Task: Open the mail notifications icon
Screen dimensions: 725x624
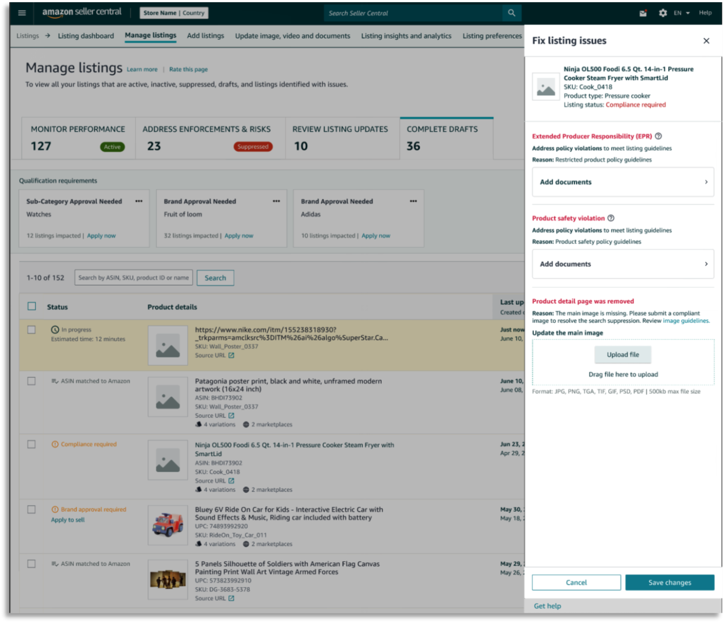Action: [643, 13]
